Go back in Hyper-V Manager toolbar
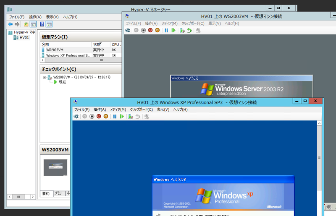The height and width of the screenshot is (216, 336). click(10, 24)
